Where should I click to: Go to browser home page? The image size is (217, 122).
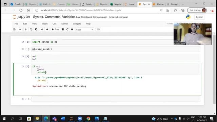(x=28, y=10)
